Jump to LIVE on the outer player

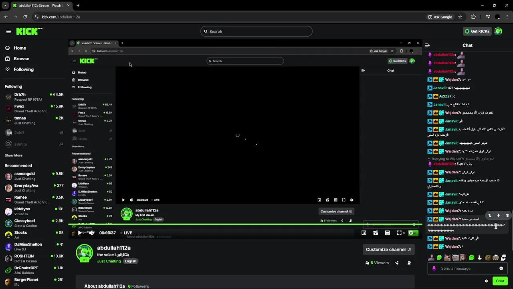click(126, 233)
